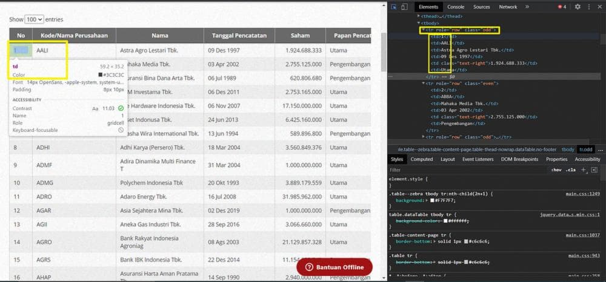Select tbody in the DOM breadcrumb
The height and width of the screenshot is (282, 606).
[x=568, y=149]
